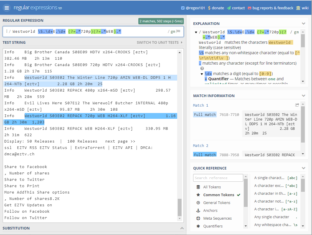
Task: Select Meta Sequences category
Action: (x=217, y=218)
